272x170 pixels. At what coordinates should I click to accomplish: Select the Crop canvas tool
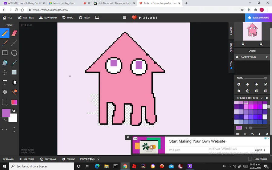coord(5,102)
